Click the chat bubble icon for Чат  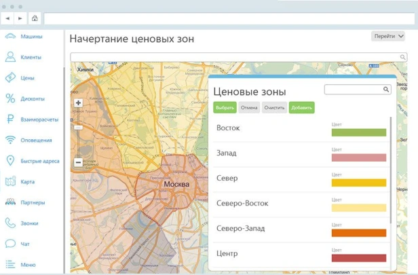[x=10, y=244]
